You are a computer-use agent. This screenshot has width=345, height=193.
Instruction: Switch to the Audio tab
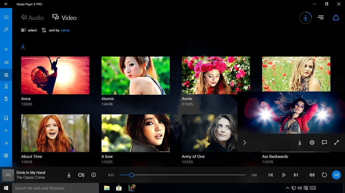32,18
